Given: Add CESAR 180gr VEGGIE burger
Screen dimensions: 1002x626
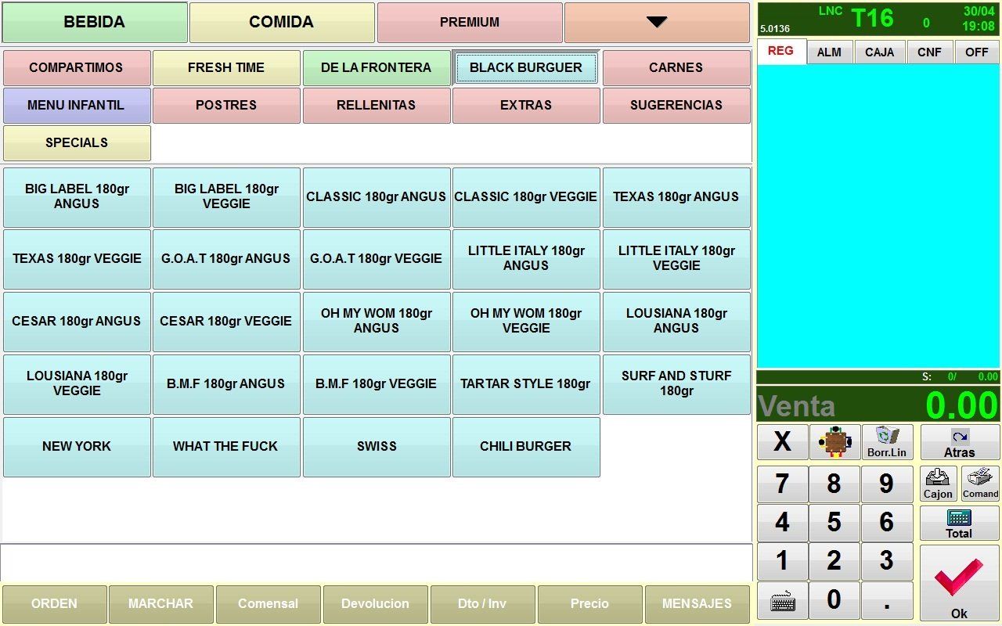Looking at the screenshot, I should (226, 322).
